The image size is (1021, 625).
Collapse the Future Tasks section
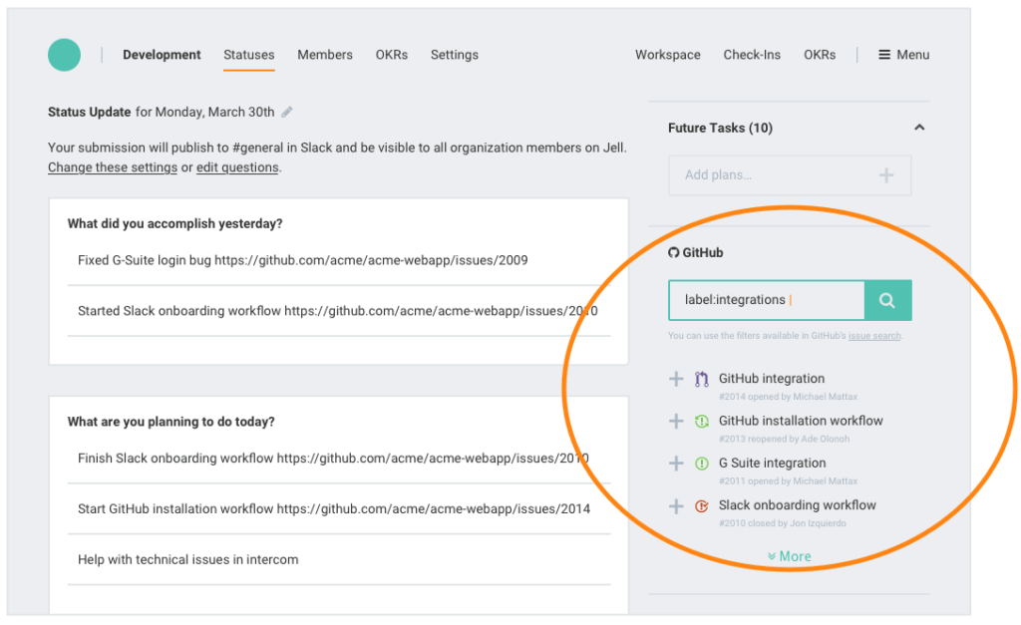pos(918,128)
